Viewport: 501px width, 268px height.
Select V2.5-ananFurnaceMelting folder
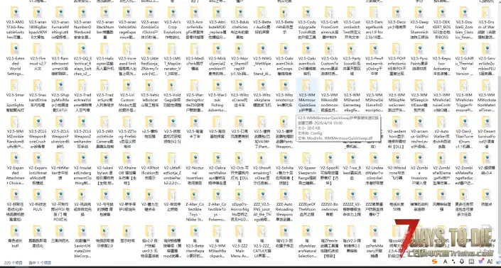(x=60, y=23)
